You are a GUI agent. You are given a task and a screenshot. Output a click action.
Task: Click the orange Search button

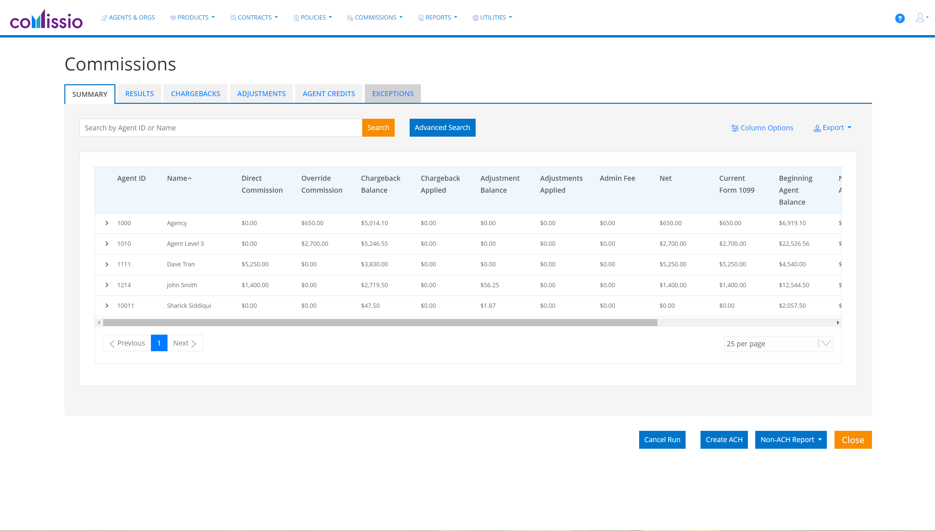(x=378, y=128)
